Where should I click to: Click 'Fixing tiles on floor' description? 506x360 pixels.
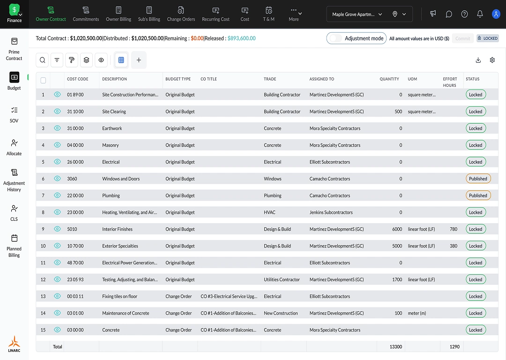pyautogui.click(x=120, y=296)
